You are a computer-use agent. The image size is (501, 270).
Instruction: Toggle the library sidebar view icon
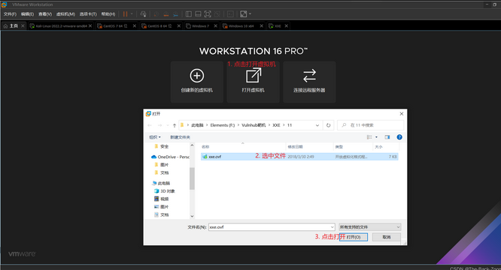click(189, 14)
